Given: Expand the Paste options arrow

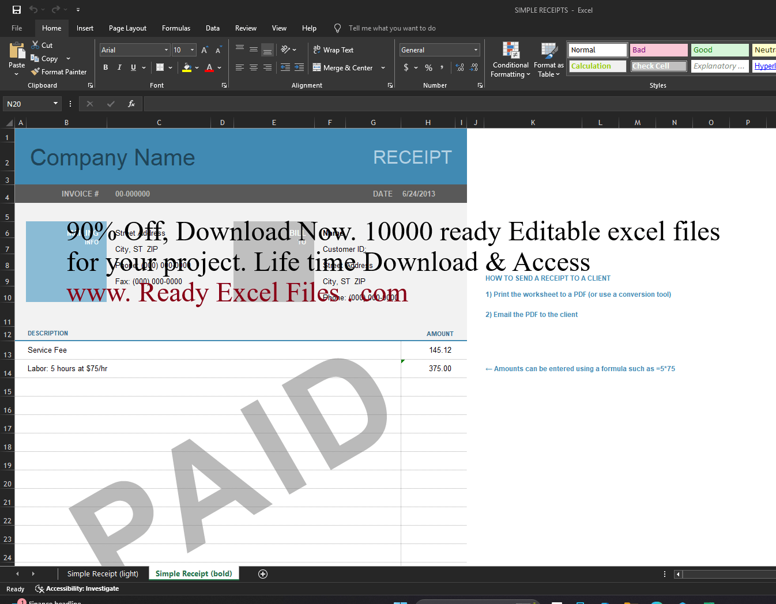Looking at the screenshot, I should [x=17, y=74].
